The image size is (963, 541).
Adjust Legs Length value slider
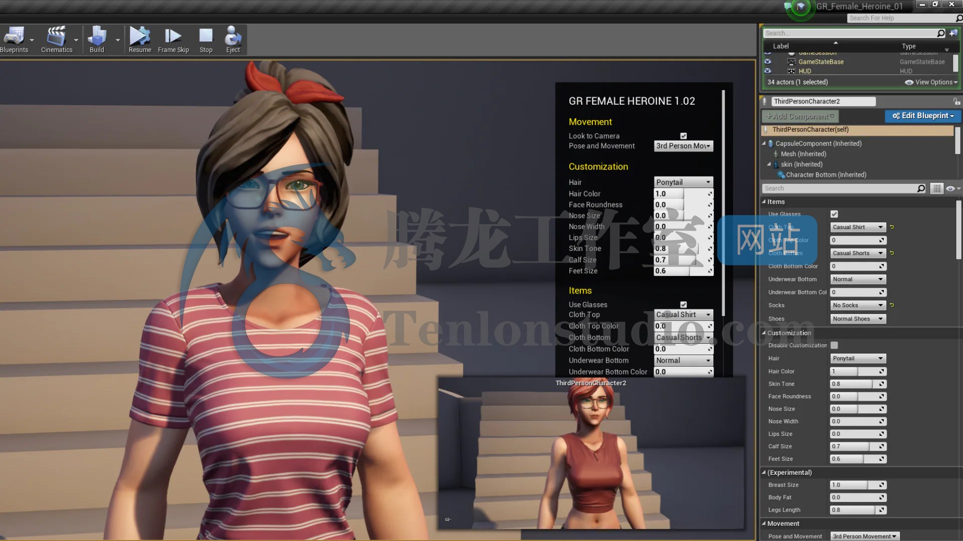858,510
